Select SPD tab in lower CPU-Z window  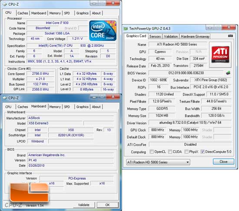coord(67,107)
